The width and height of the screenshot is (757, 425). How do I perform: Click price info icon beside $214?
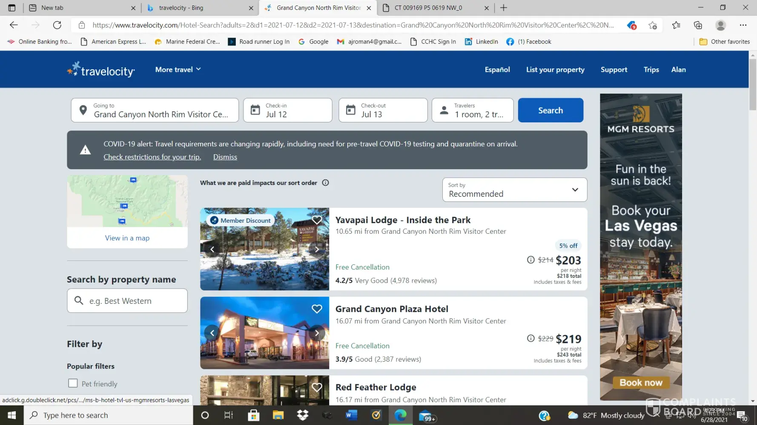tap(530, 260)
